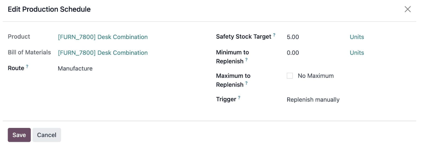422x149 pixels.
Task: Edit the Safety Stock Target value 5.00
Action: coord(314,37)
